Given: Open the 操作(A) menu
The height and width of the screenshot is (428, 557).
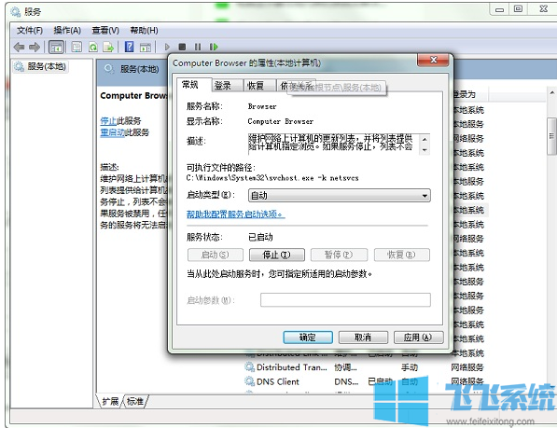Looking at the screenshot, I should 67,31.
